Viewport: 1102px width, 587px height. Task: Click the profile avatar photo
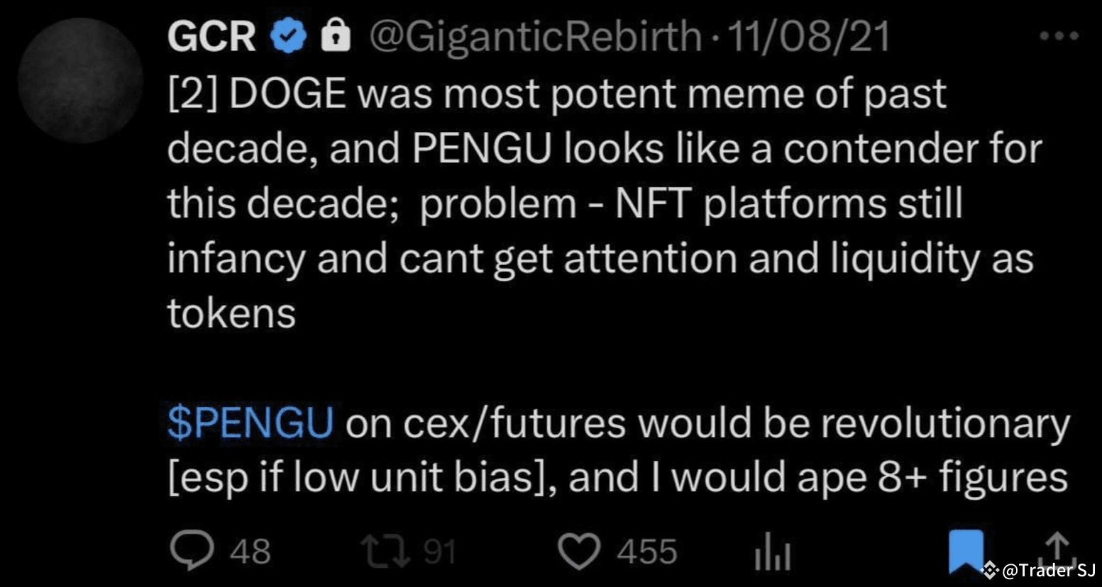82,74
